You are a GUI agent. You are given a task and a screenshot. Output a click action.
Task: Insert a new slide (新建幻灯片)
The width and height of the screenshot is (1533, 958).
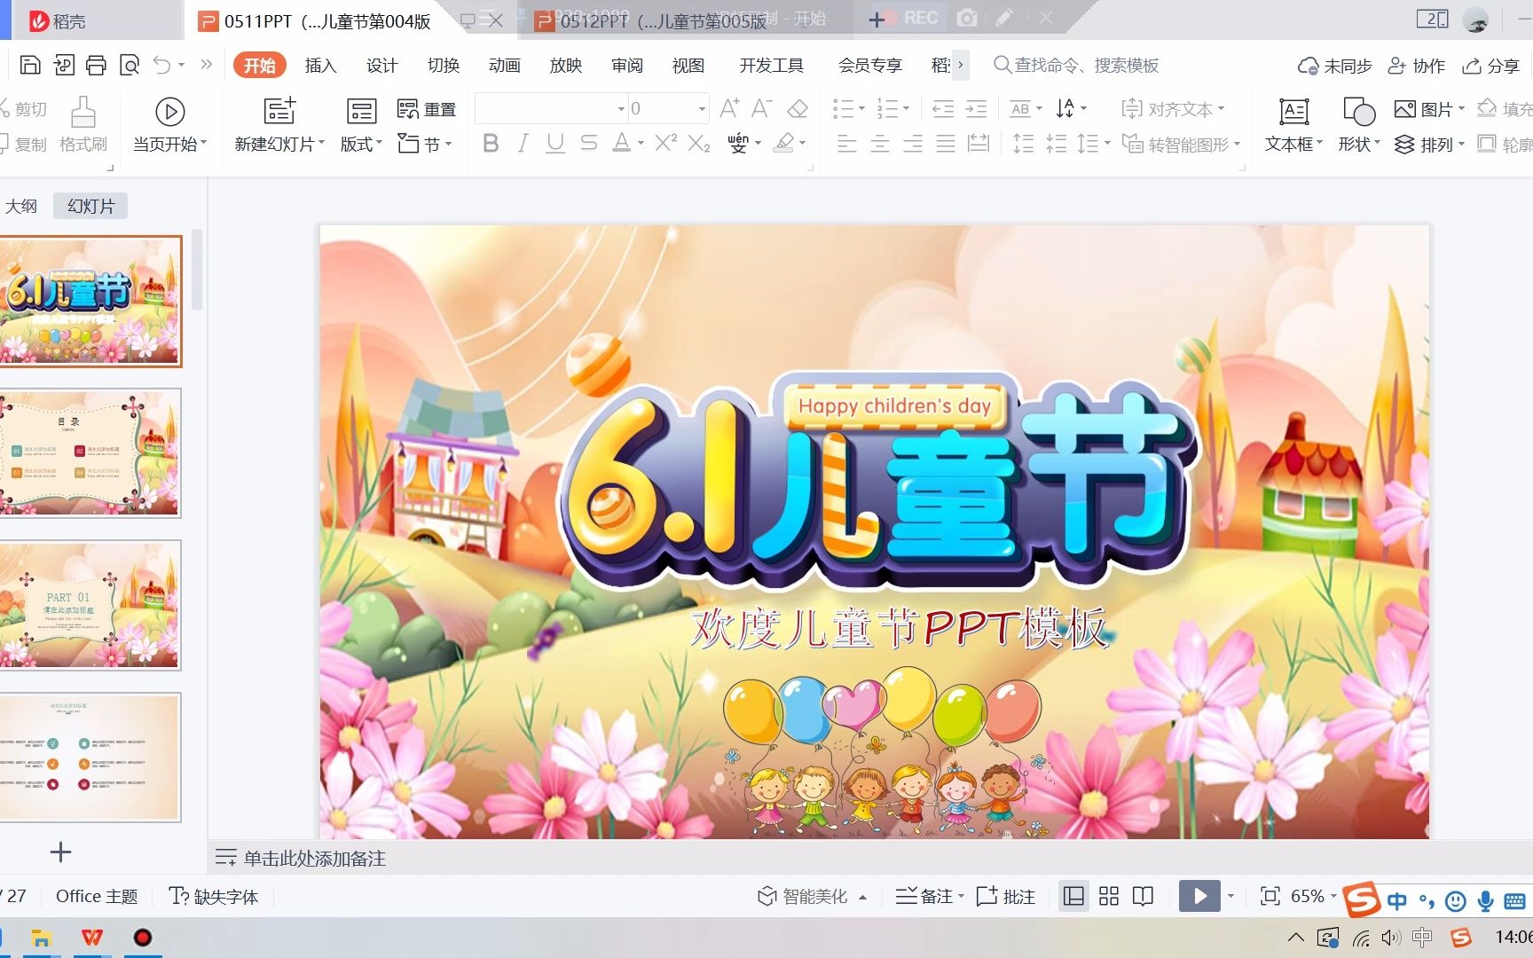coord(277,124)
